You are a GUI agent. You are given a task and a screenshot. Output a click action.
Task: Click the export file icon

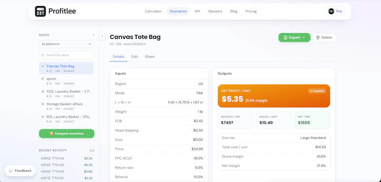[x=285, y=37]
